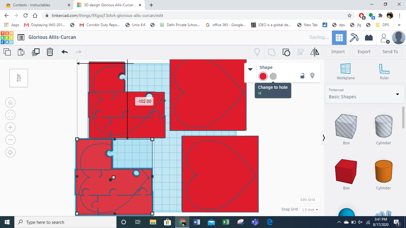
Task: Toggle perspective/orthographic view cube icon
Action: [10, 152]
